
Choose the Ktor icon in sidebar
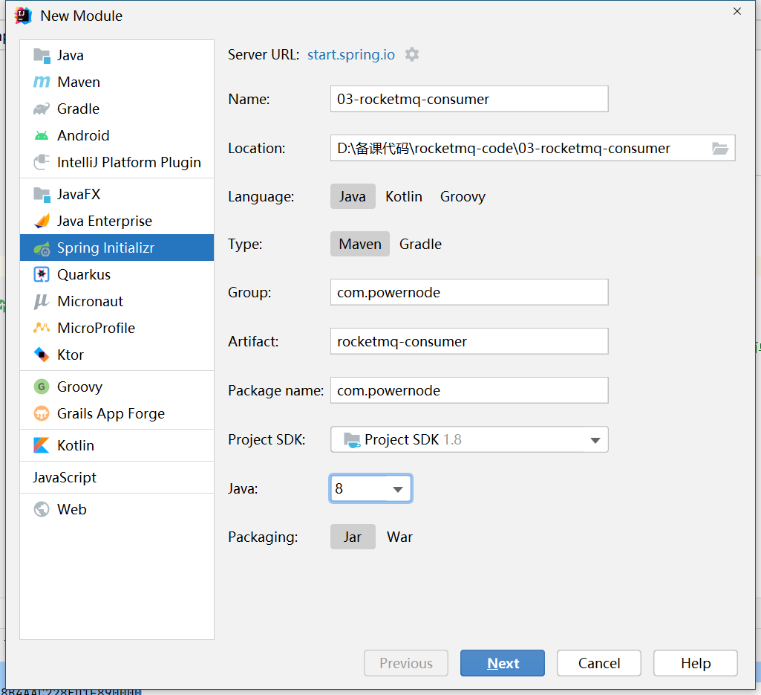pos(42,355)
